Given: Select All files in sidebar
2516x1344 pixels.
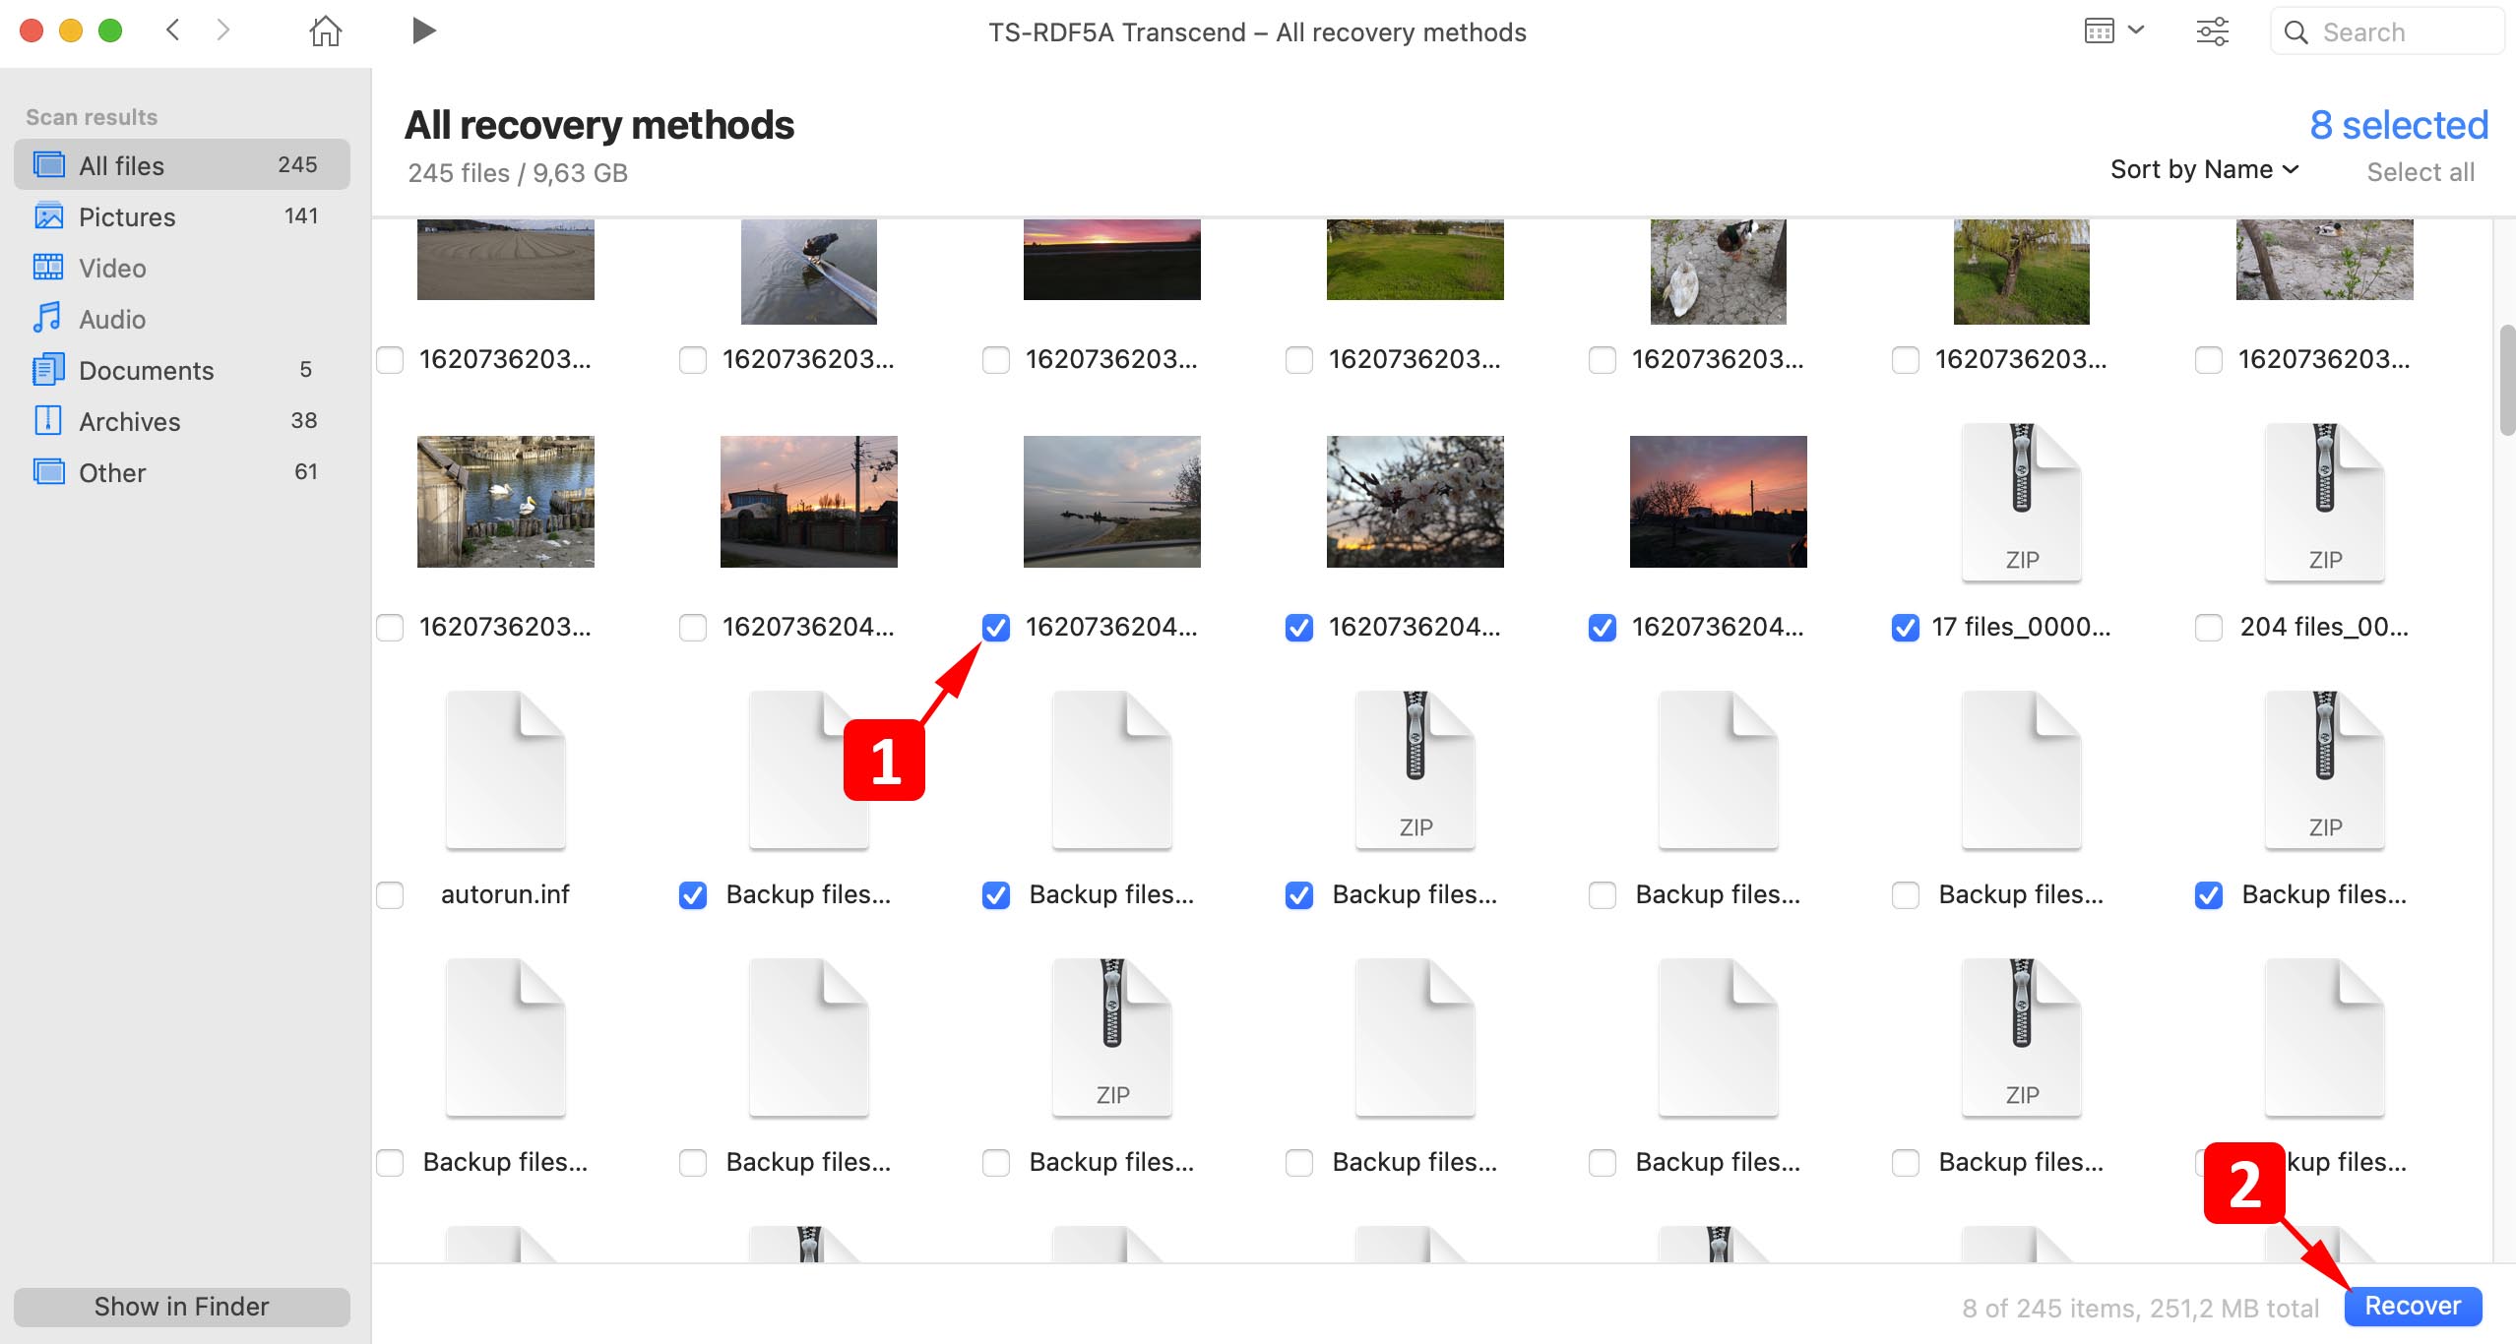Looking at the screenshot, I should [x=182, y=164].
